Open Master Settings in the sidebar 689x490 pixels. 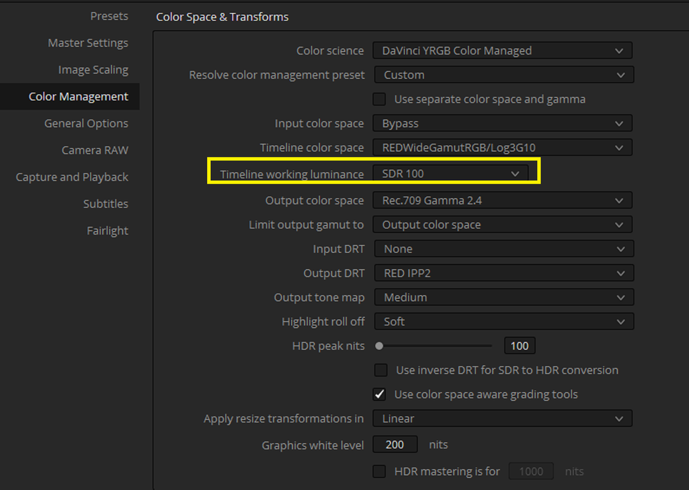pos(88,43)
